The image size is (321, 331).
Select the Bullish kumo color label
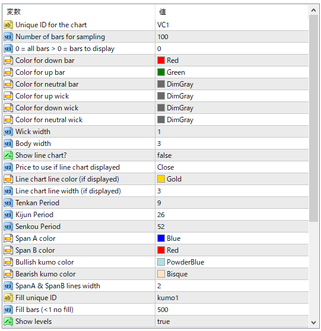pos(45,262)
